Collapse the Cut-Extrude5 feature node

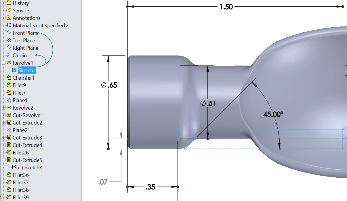pyautogui.click(x=3, y=160)
